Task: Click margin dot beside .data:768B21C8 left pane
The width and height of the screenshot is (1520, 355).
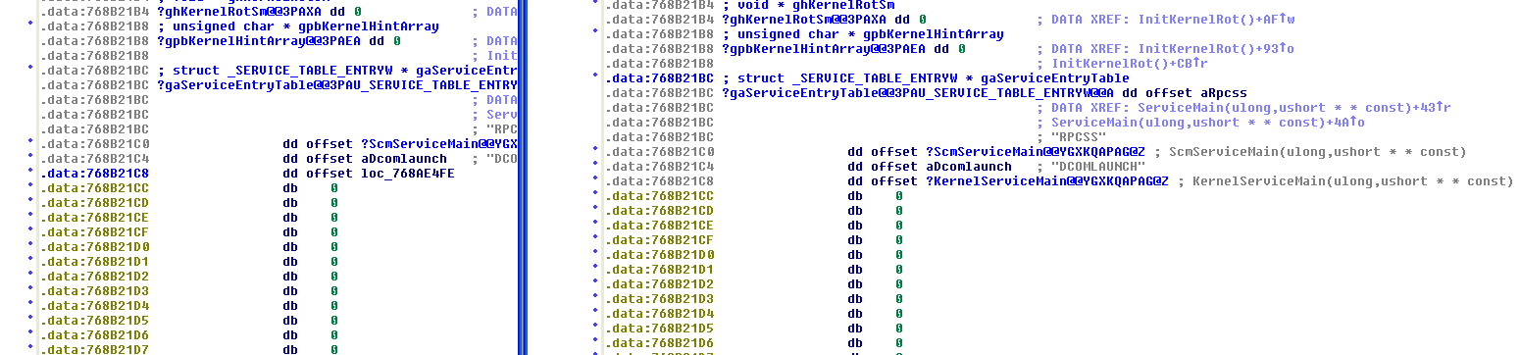Action: (x=31, y=171)
